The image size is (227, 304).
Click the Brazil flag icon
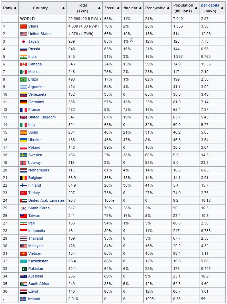[x=23, y=79]
